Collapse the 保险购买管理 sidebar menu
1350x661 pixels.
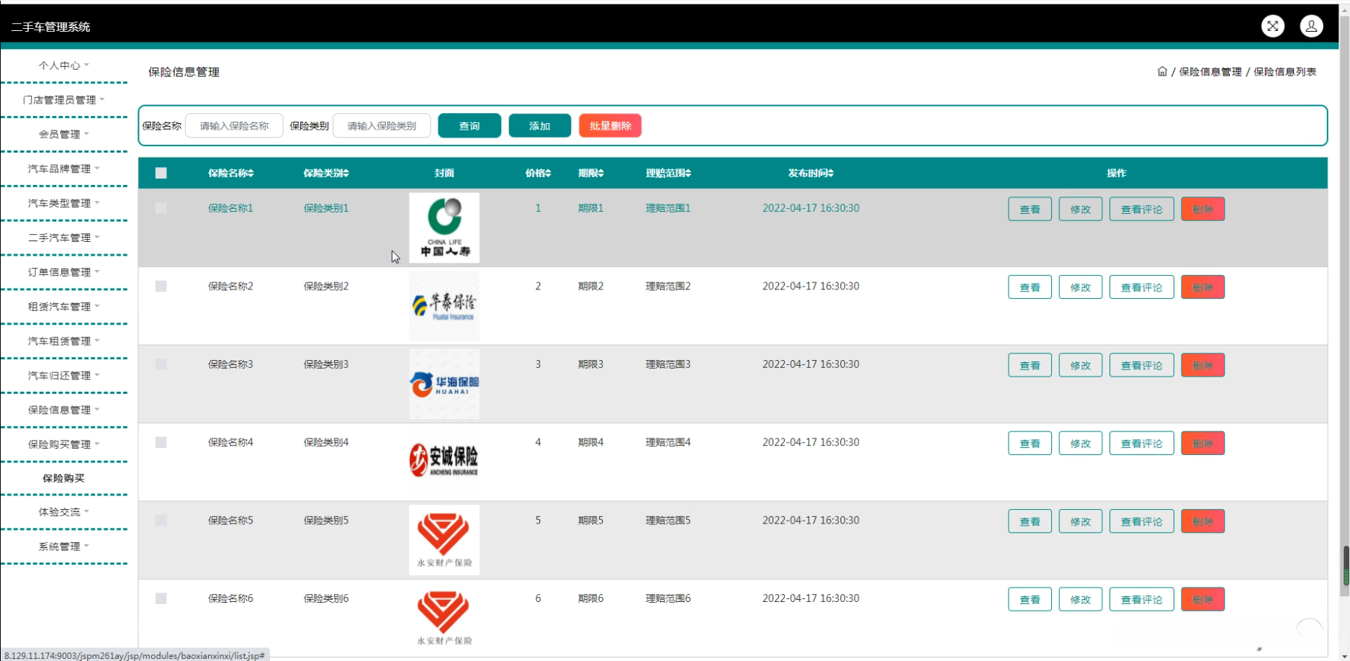pyautogui.click(x=64, y=445)
